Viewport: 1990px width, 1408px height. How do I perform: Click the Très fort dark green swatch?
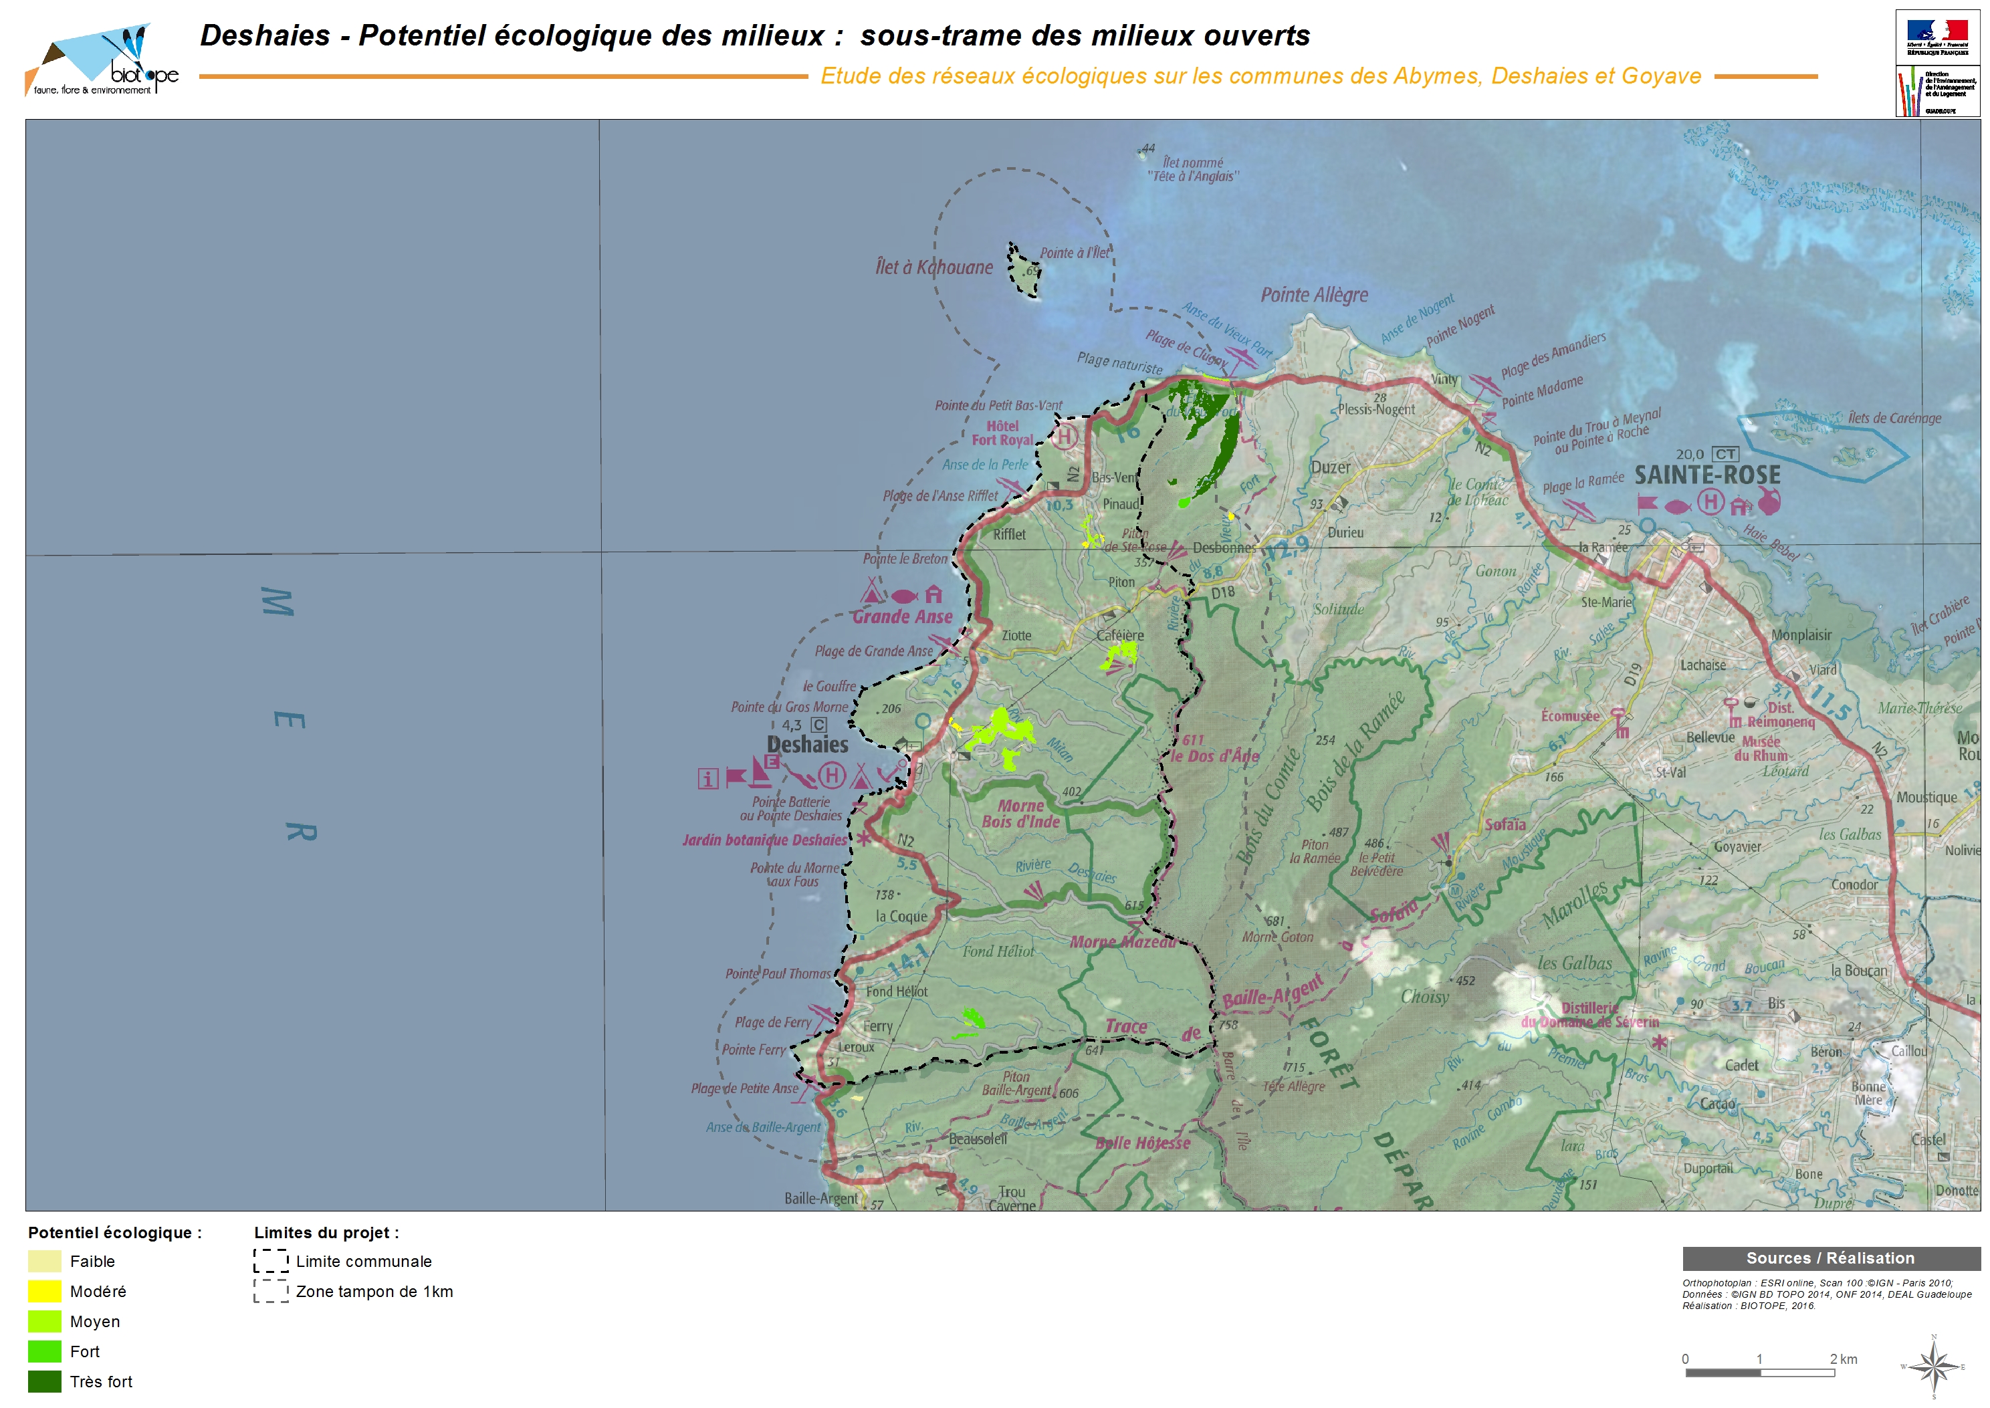tap(44, 1382)
